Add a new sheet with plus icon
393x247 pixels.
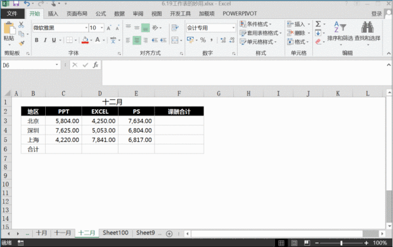[x=169, y=234]
